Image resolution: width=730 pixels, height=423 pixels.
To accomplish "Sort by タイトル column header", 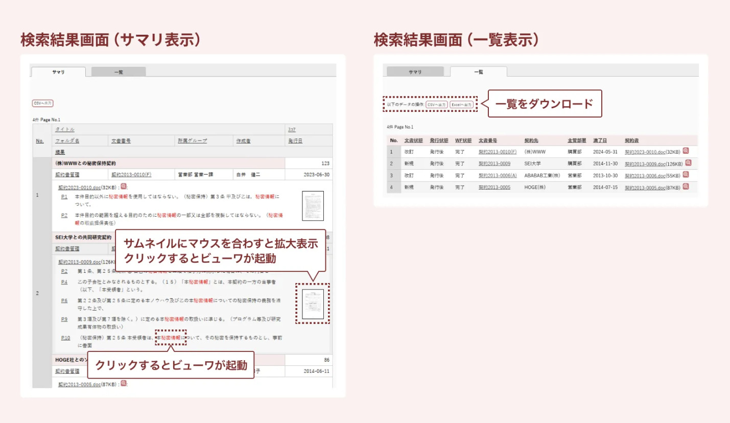I will 65,130.
